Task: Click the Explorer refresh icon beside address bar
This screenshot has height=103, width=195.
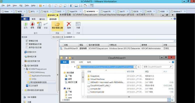Action: [x=139, y=67]
